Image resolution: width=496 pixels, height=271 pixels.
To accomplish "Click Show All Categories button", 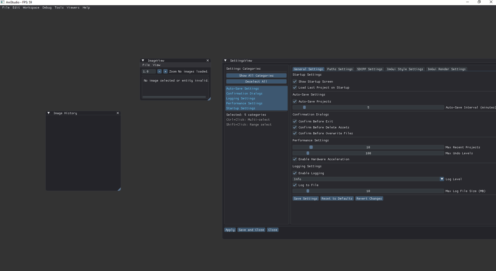I will click(x=256, y=76).
